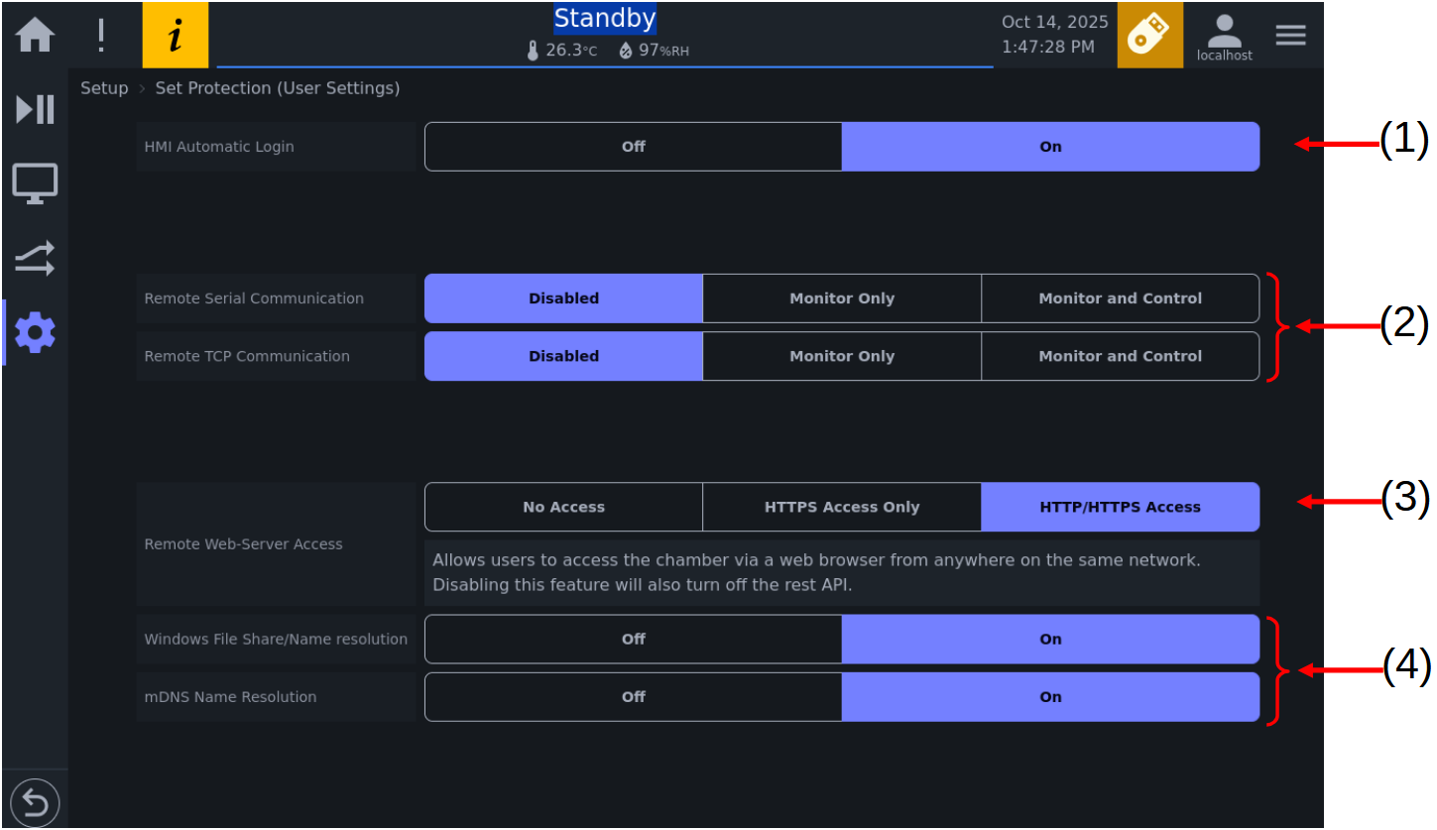Select HTTP/HTTPS Access option

click(1121, 507)
